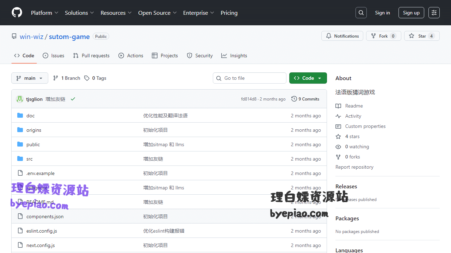Open the green Code dropdown

point(308,78)
